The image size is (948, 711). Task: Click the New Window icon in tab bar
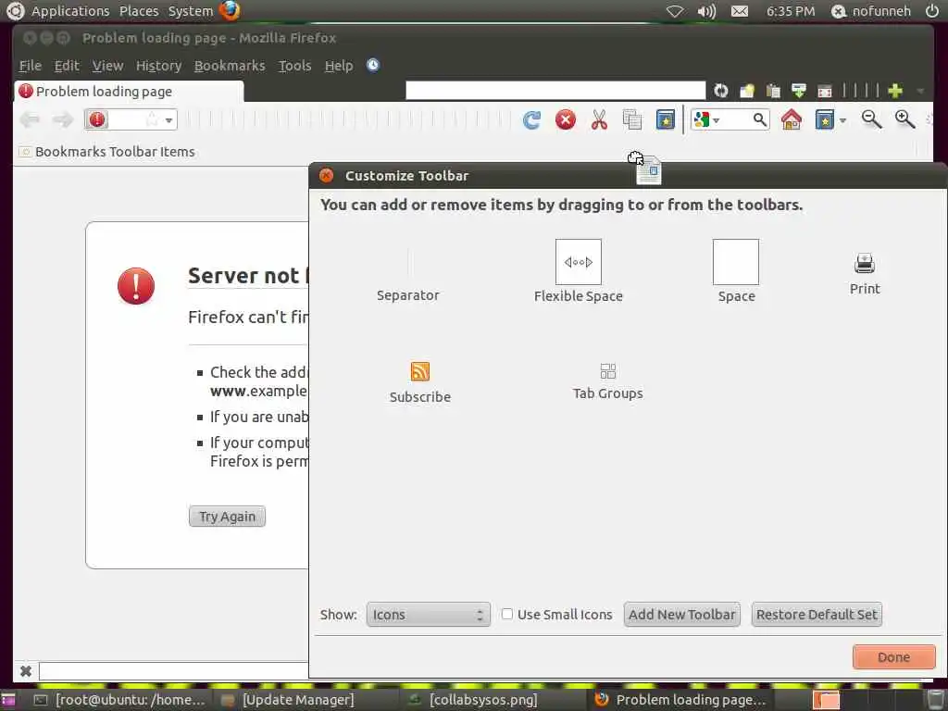point(747,91)
